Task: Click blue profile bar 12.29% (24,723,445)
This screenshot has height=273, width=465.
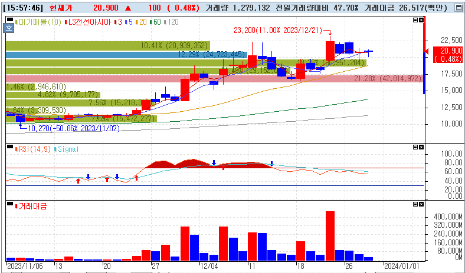Action: [x=127, y=55]
